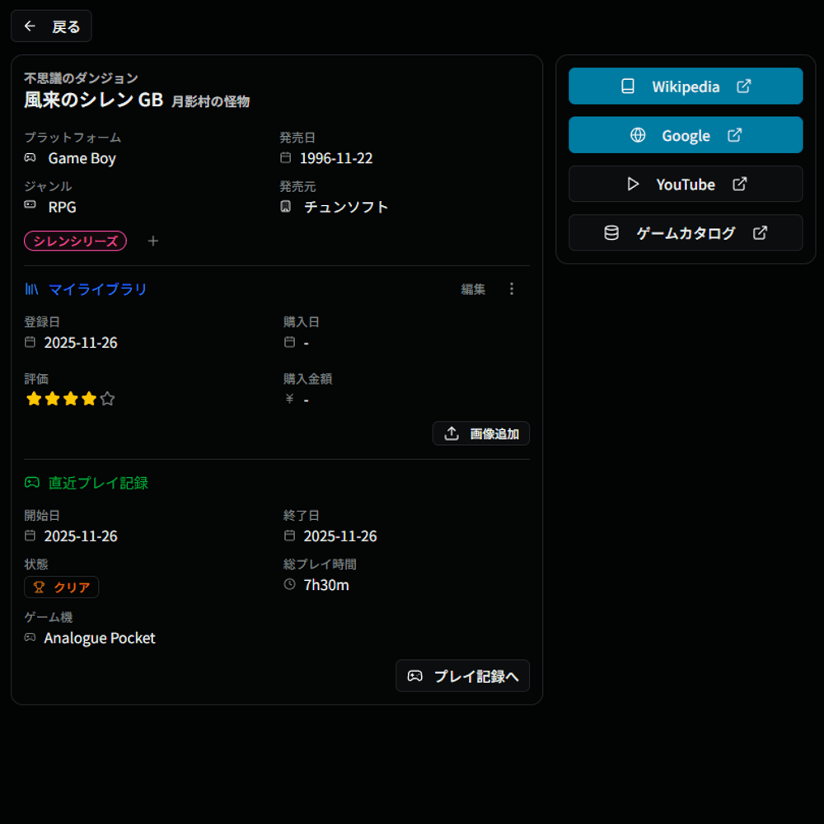Open the three-dot more options menu
The image size is (824, 824).
click(x=512, y=288)
